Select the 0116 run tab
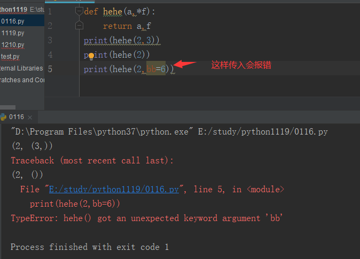 (17, 117)
